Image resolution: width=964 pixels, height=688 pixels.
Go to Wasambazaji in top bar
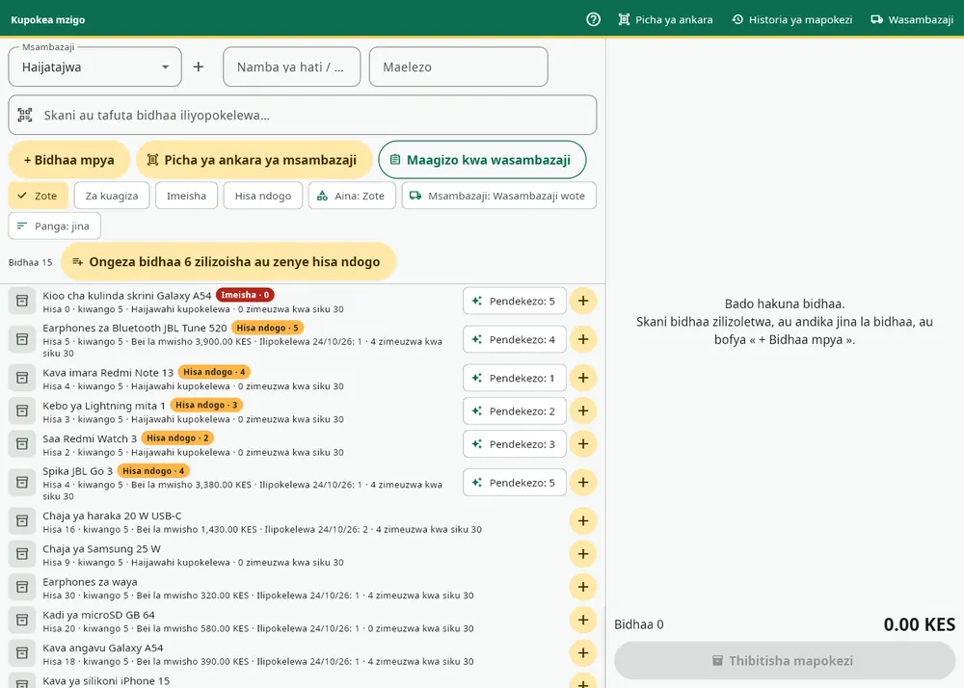912,19
